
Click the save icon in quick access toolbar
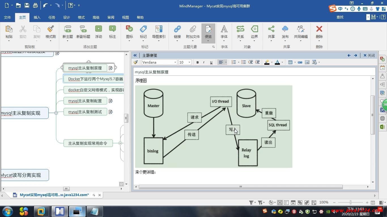(x=27, y=5)
